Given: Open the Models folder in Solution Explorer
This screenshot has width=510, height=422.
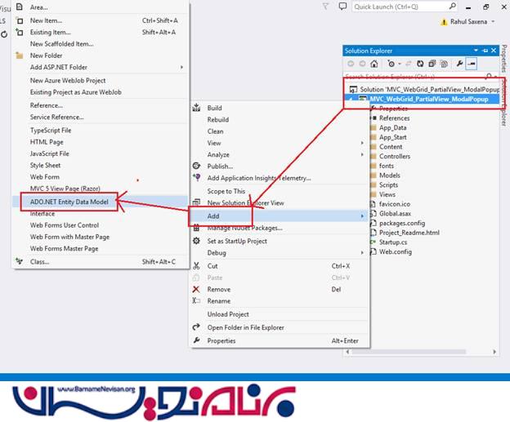Looking at the screenshot, I should tap(389, 175).
